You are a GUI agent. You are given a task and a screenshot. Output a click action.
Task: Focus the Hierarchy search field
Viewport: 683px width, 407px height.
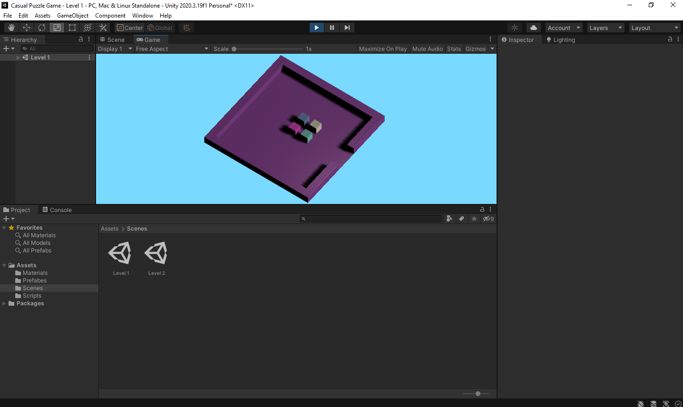57,48
